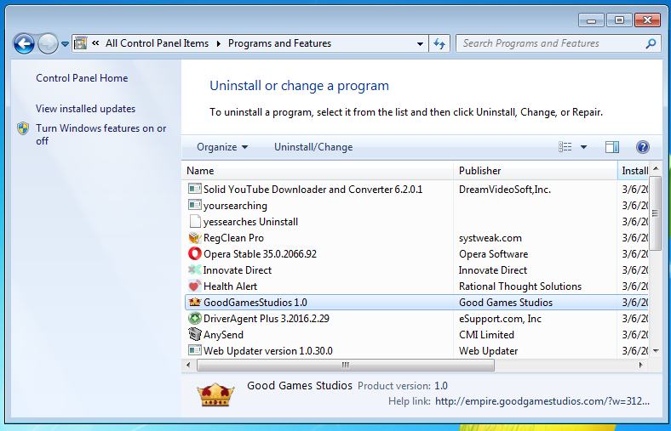Select the RegClean Pro entry
Viewport: 671px width, 431px height.
(233, 238)
